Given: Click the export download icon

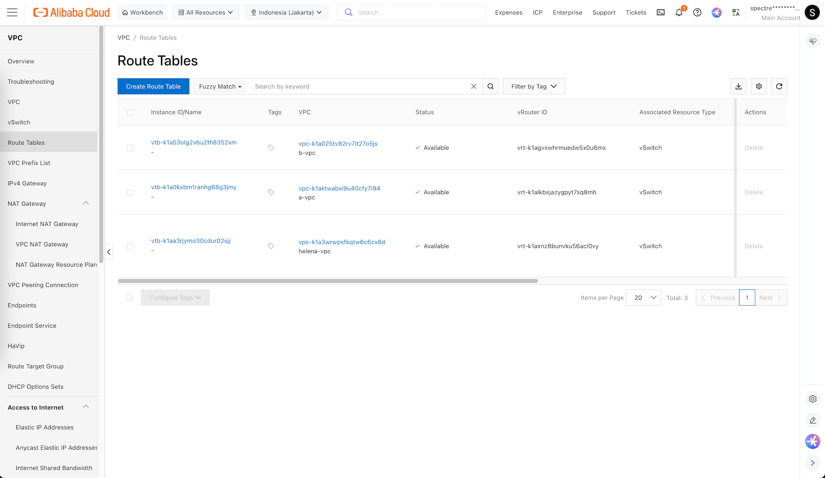Looking at the screenshot, I should pyautogui.click(x=738, y=86).
